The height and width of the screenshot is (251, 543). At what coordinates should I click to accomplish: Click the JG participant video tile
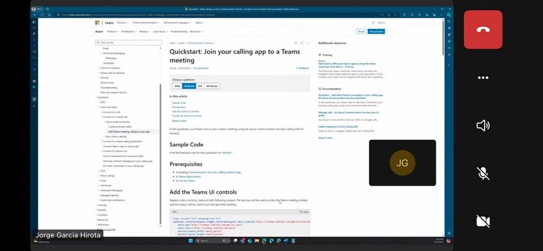click(403, 163)
